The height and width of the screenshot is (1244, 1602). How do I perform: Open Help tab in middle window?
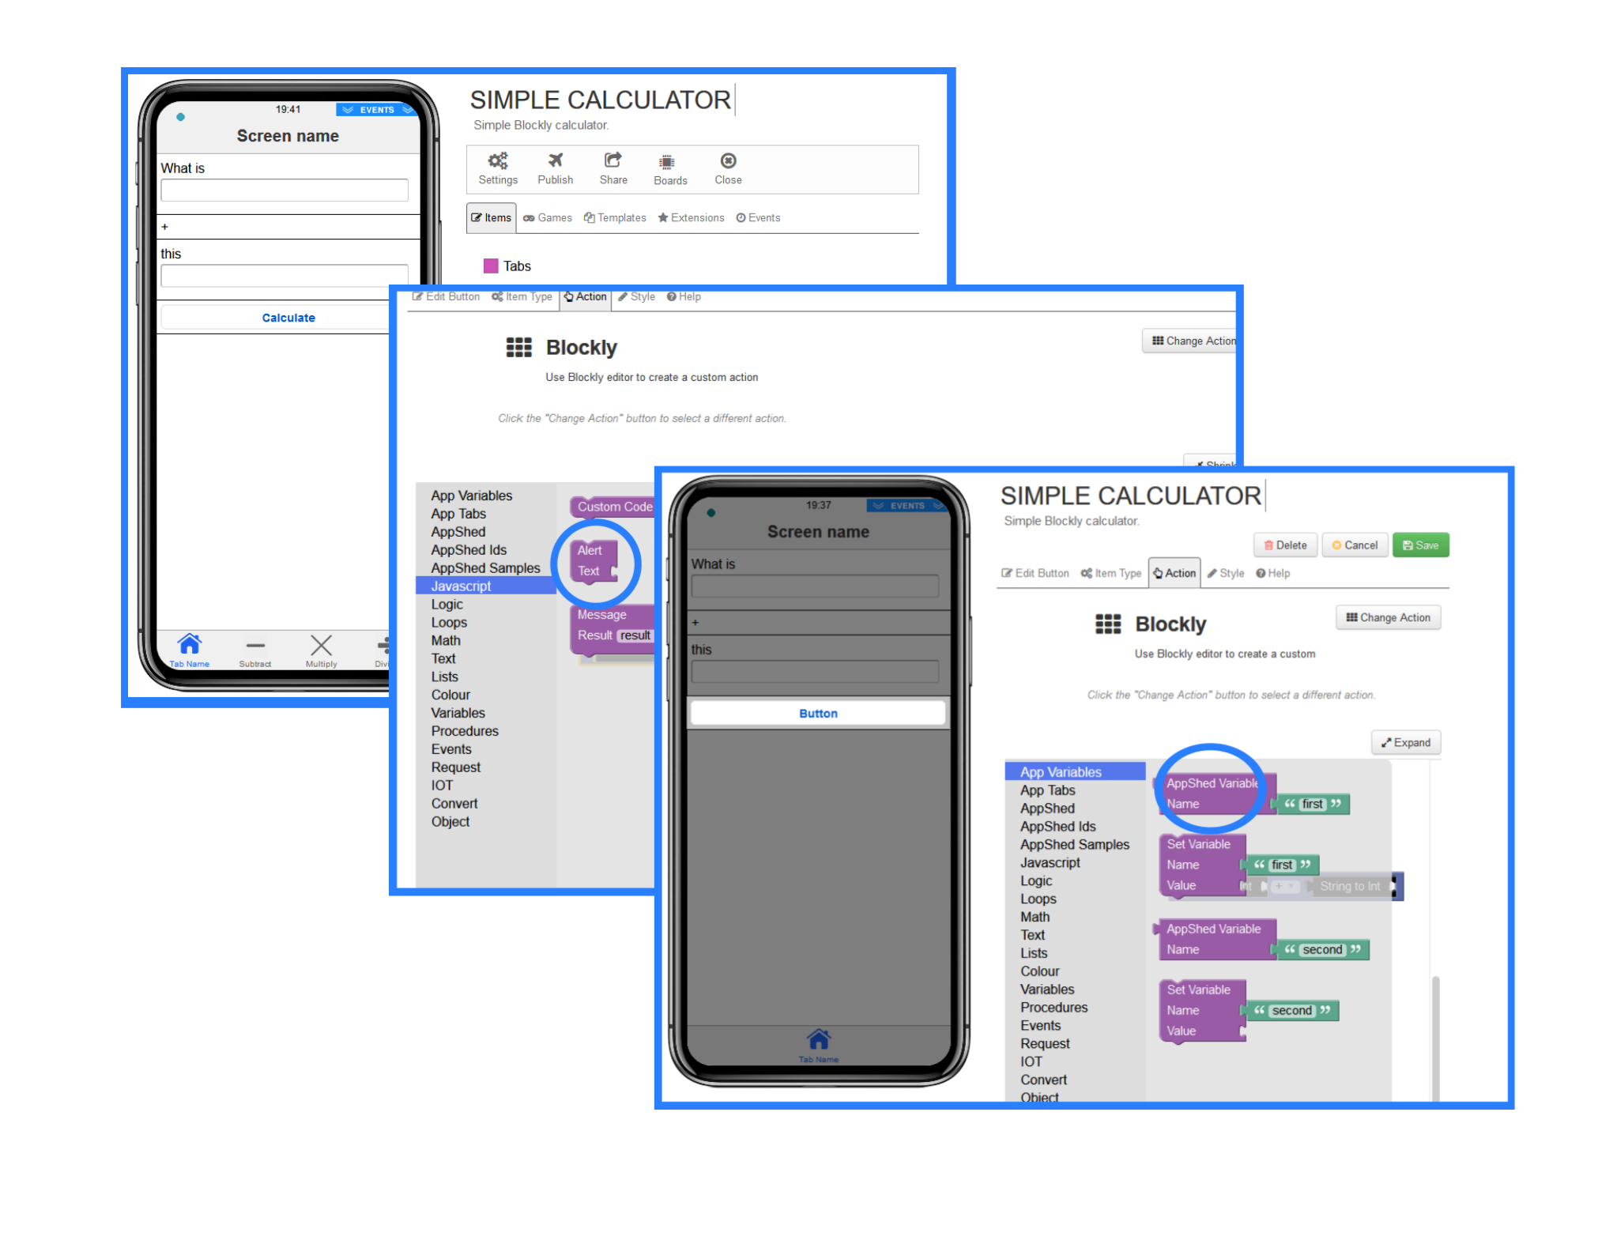pyautogui.click(x=683, y=296)
